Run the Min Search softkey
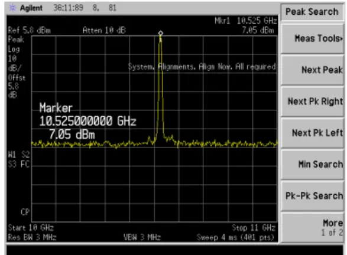Screen dimensions: 347x255 [312, 165]
